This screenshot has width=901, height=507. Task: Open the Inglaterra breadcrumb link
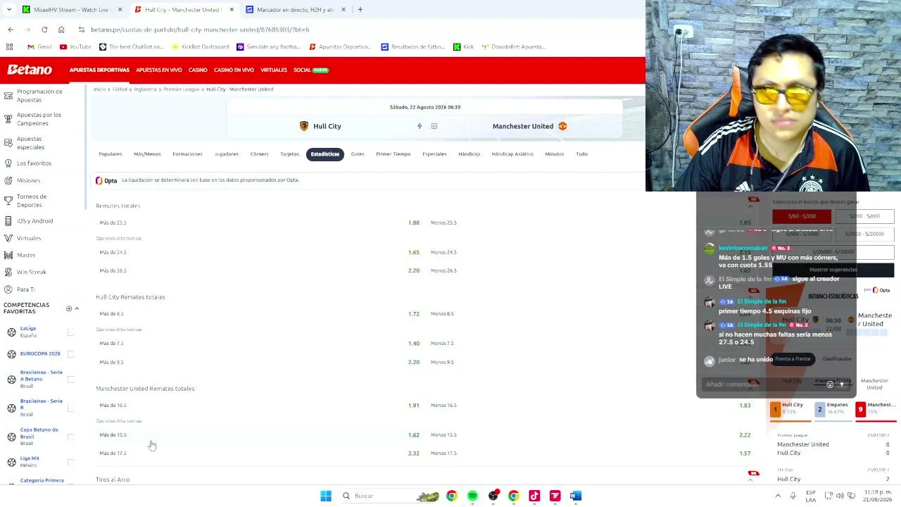[145, 89]
